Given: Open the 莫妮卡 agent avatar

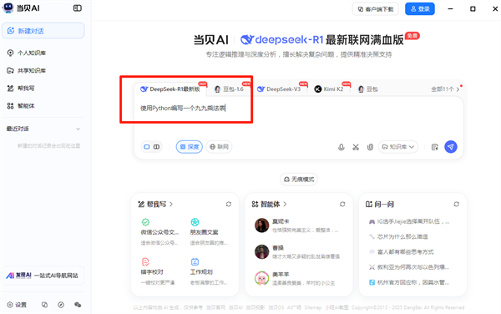Looking at the screenshot, I should point(261,225).
